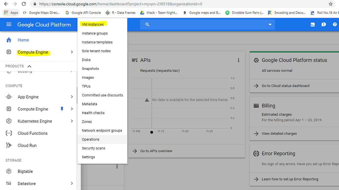Screen dimensions: 339x190
Task: Open the APIs card three-dot menu
Action: 238,60
